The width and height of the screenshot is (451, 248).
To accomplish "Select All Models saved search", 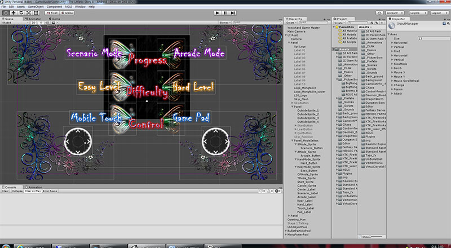I will [348, 34].
